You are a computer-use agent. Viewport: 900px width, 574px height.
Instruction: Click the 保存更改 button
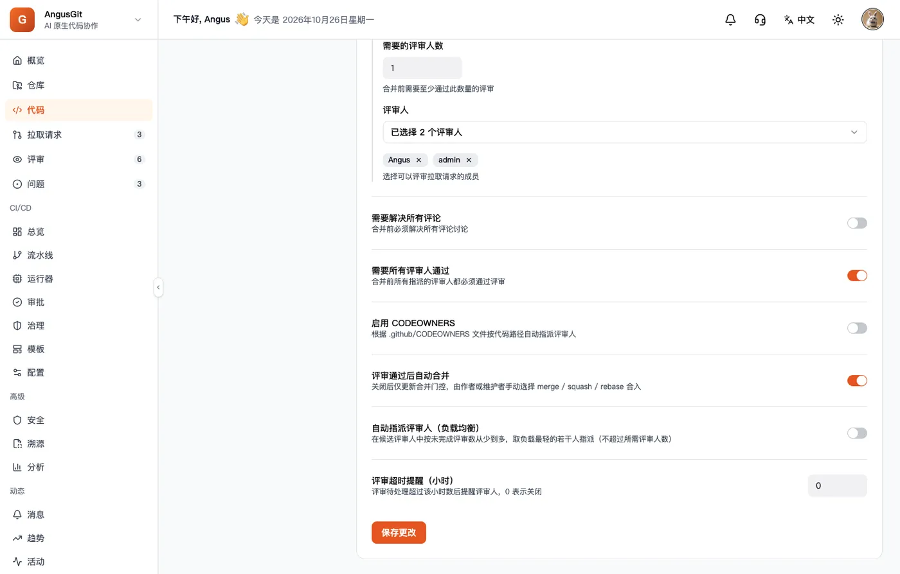(x=399, y=532)
